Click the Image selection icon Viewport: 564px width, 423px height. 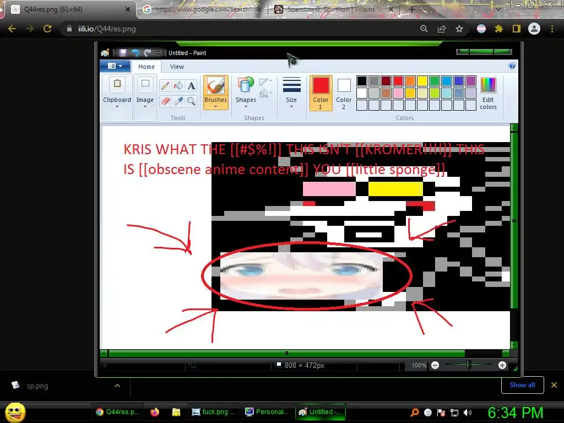click(x=145, y=84)
